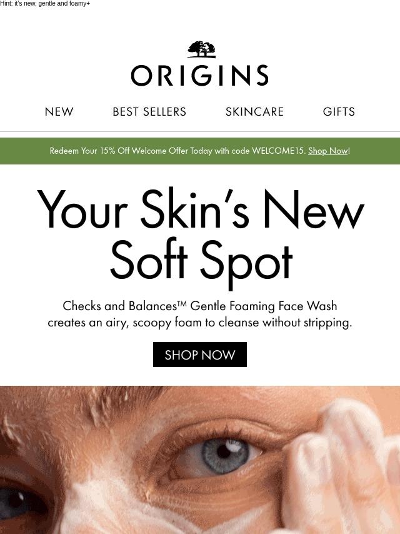This screenshot has width=400, height=534.
Task: Click the ORIGINS wordmark
Action: 200,75
